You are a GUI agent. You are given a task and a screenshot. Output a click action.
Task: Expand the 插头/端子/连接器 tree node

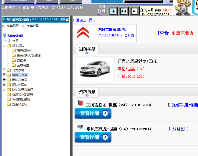coord(9,55)
